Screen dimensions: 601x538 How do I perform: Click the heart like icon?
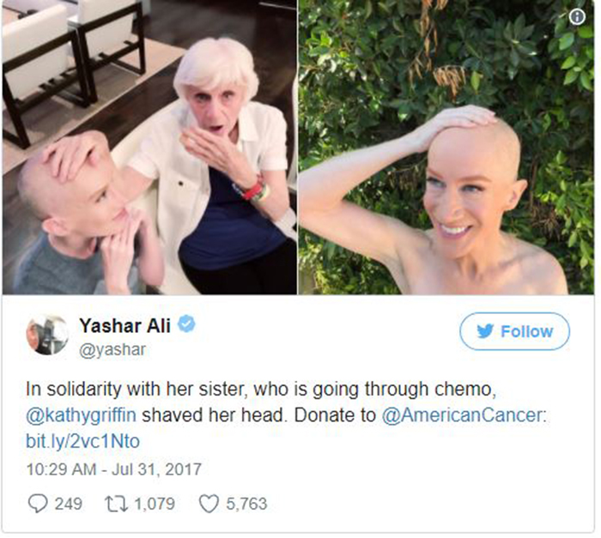tap(209, 504)
